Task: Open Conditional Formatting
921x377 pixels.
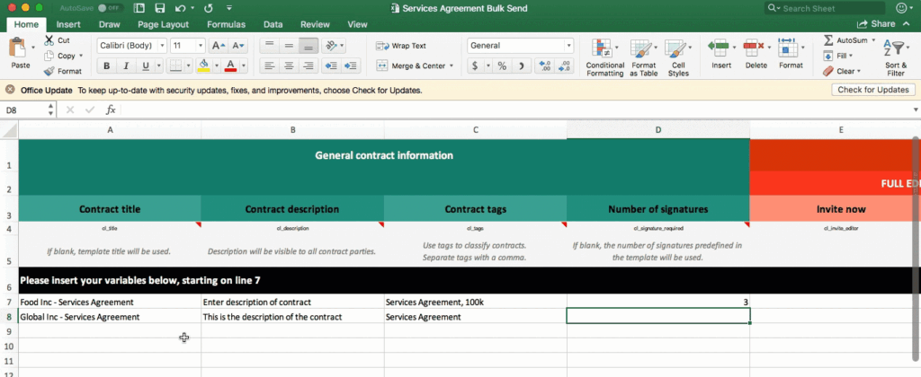Action: pyautogui.click(x=605, y=58)
